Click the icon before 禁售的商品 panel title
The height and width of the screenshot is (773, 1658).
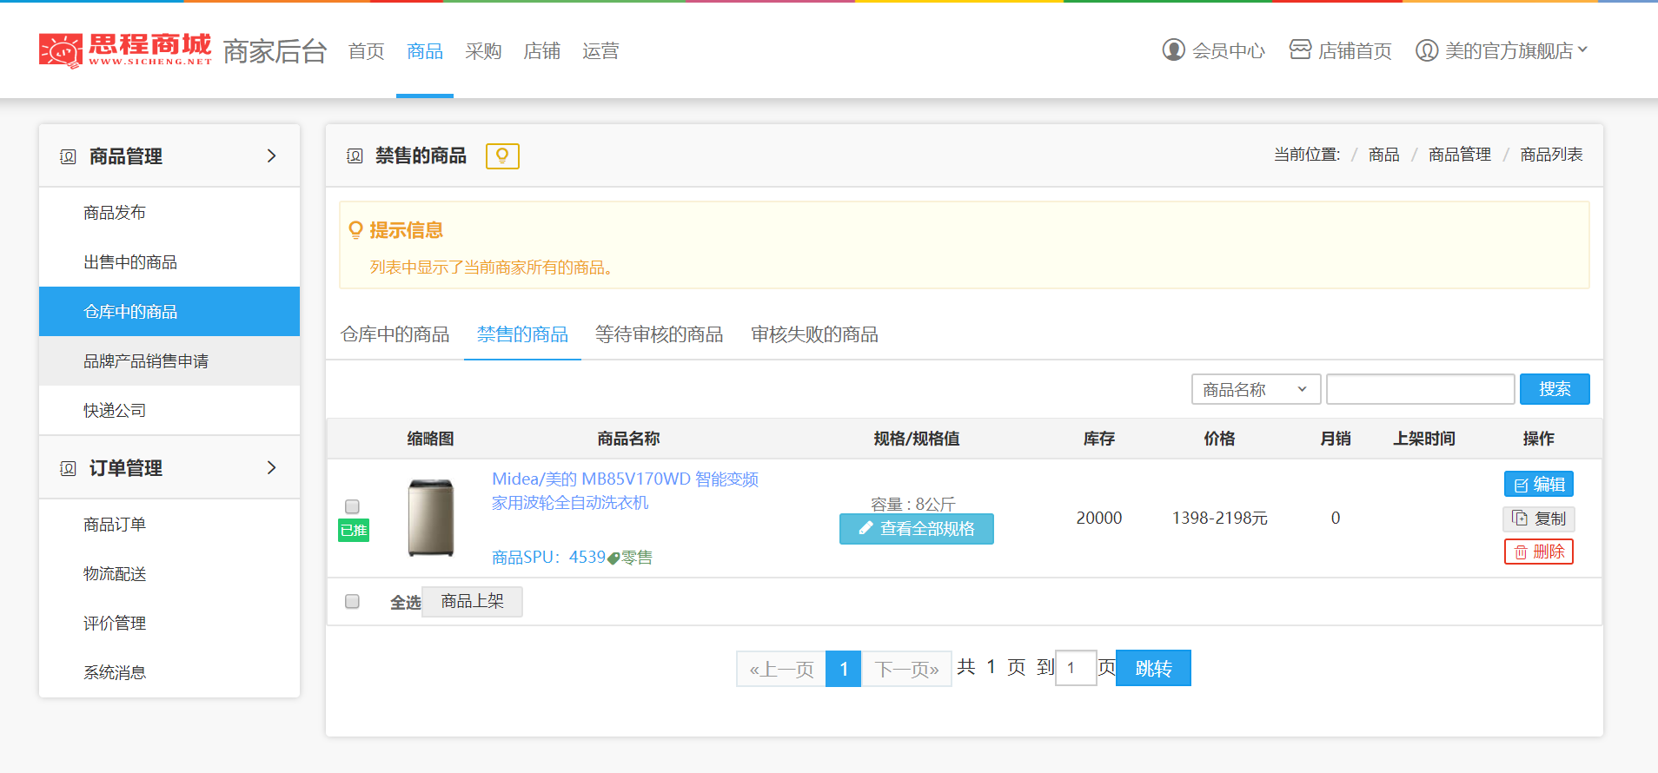tap(355, 156)
